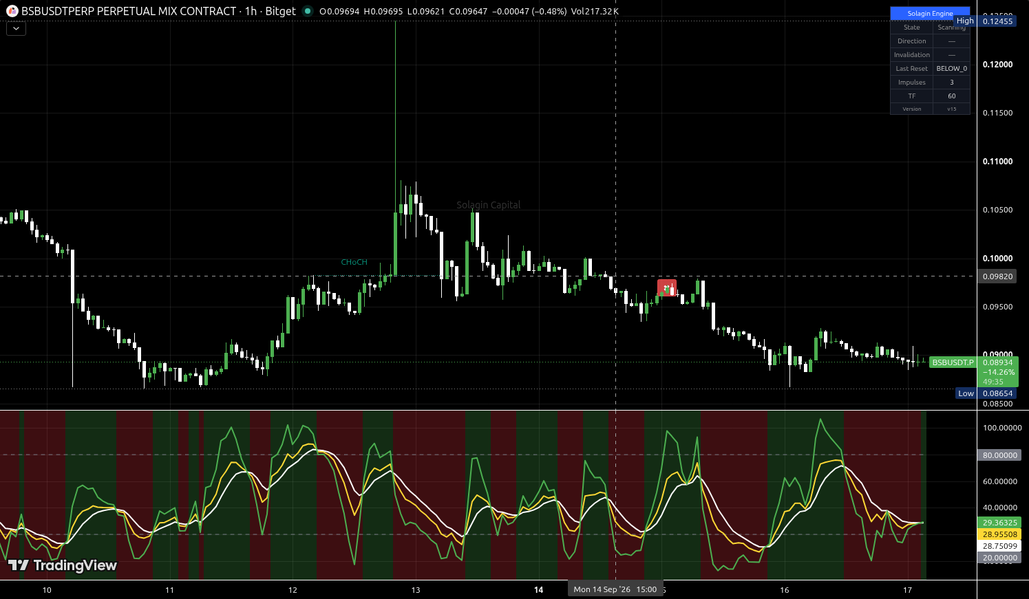Click the Low 0.08654 price label
Viewport: 1029px width, 599px height.
click(x=986, y=393)
